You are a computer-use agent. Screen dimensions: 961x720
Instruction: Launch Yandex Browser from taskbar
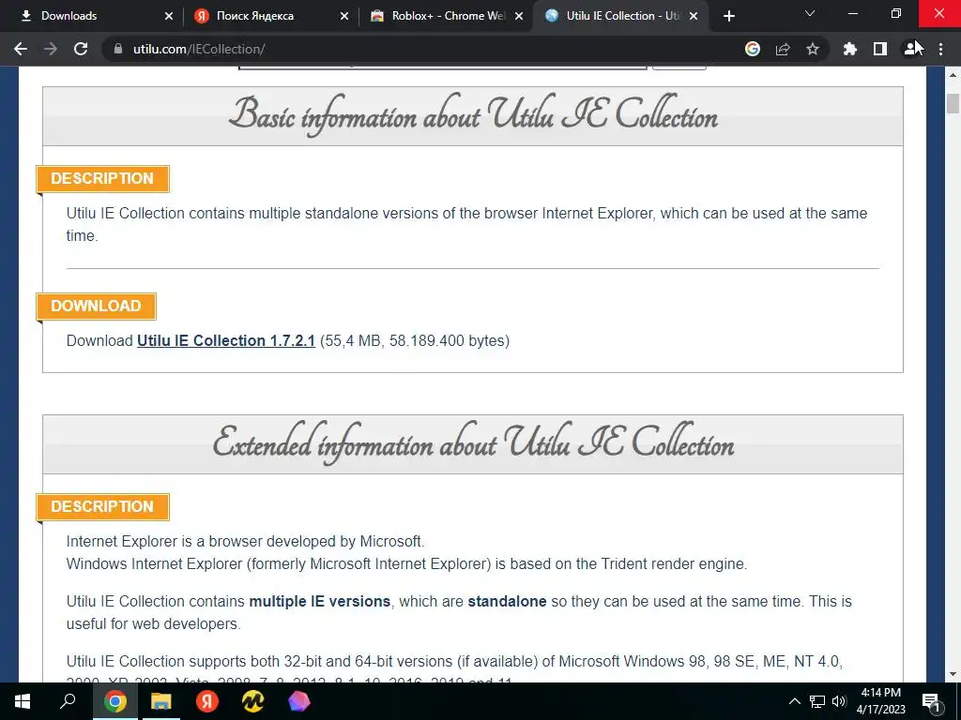pos(206,701)
